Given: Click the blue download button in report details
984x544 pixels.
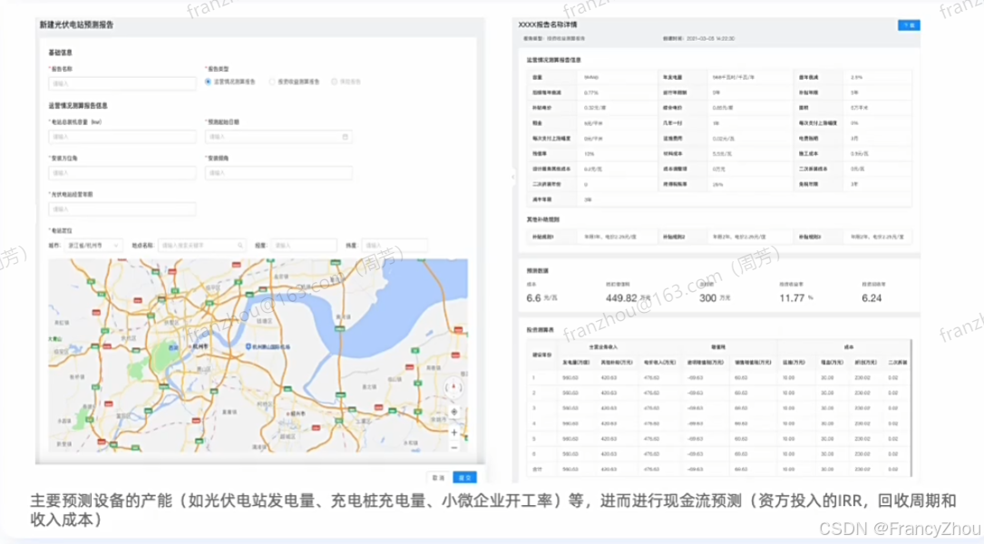Looking at the screenshot, I should [908, 25].
